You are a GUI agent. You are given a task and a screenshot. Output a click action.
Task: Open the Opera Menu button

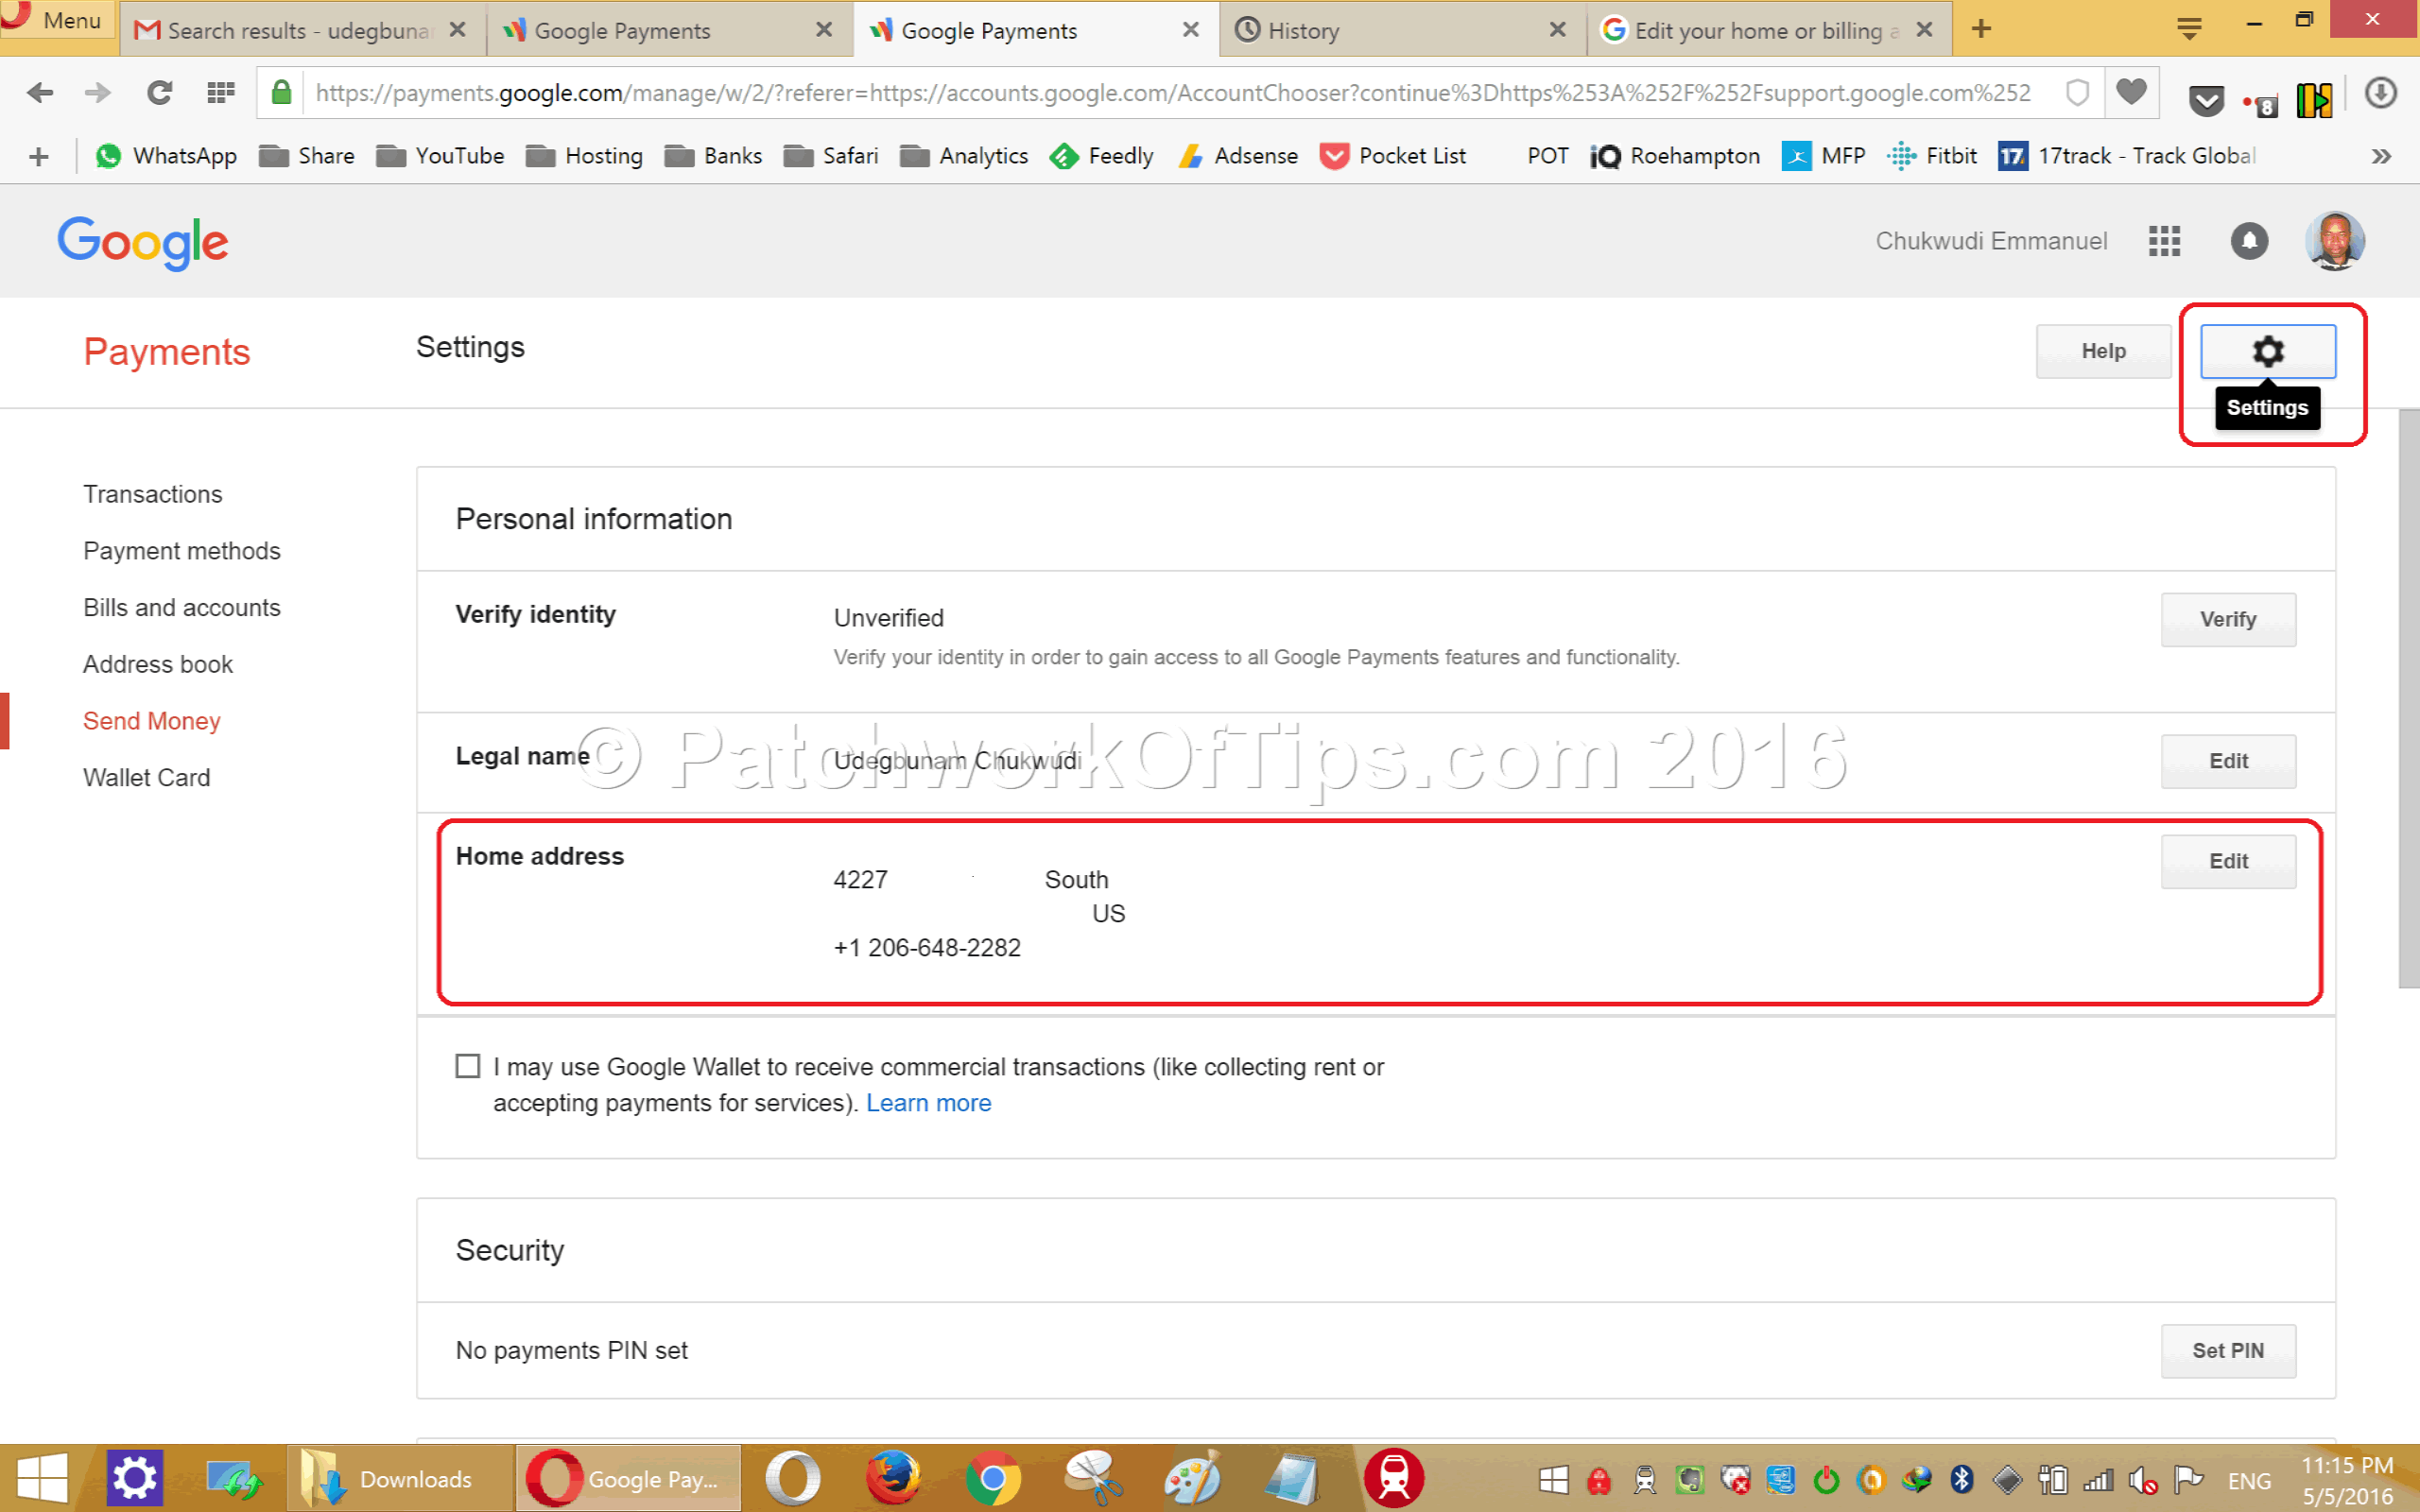coord(58,20)
